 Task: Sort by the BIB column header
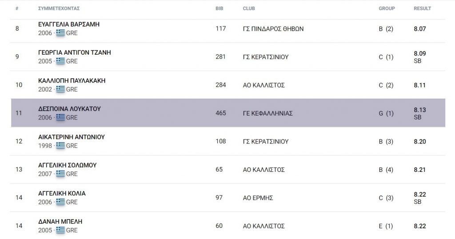point(220,8)
